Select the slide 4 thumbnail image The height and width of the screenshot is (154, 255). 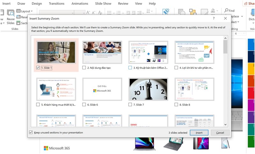pyautogui.click(x=194, y=52)
